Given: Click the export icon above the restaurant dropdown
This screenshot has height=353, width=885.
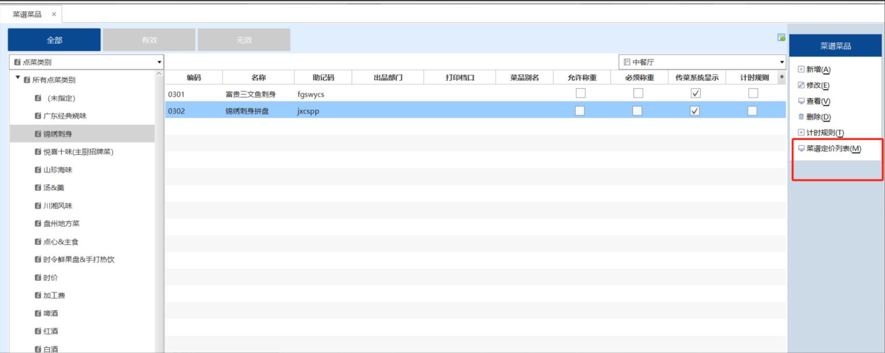Looking at the screenshot, I should click(x=781, y=37).
